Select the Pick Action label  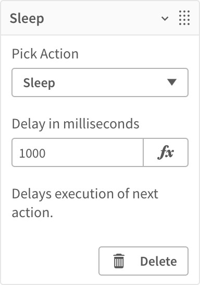45,54
